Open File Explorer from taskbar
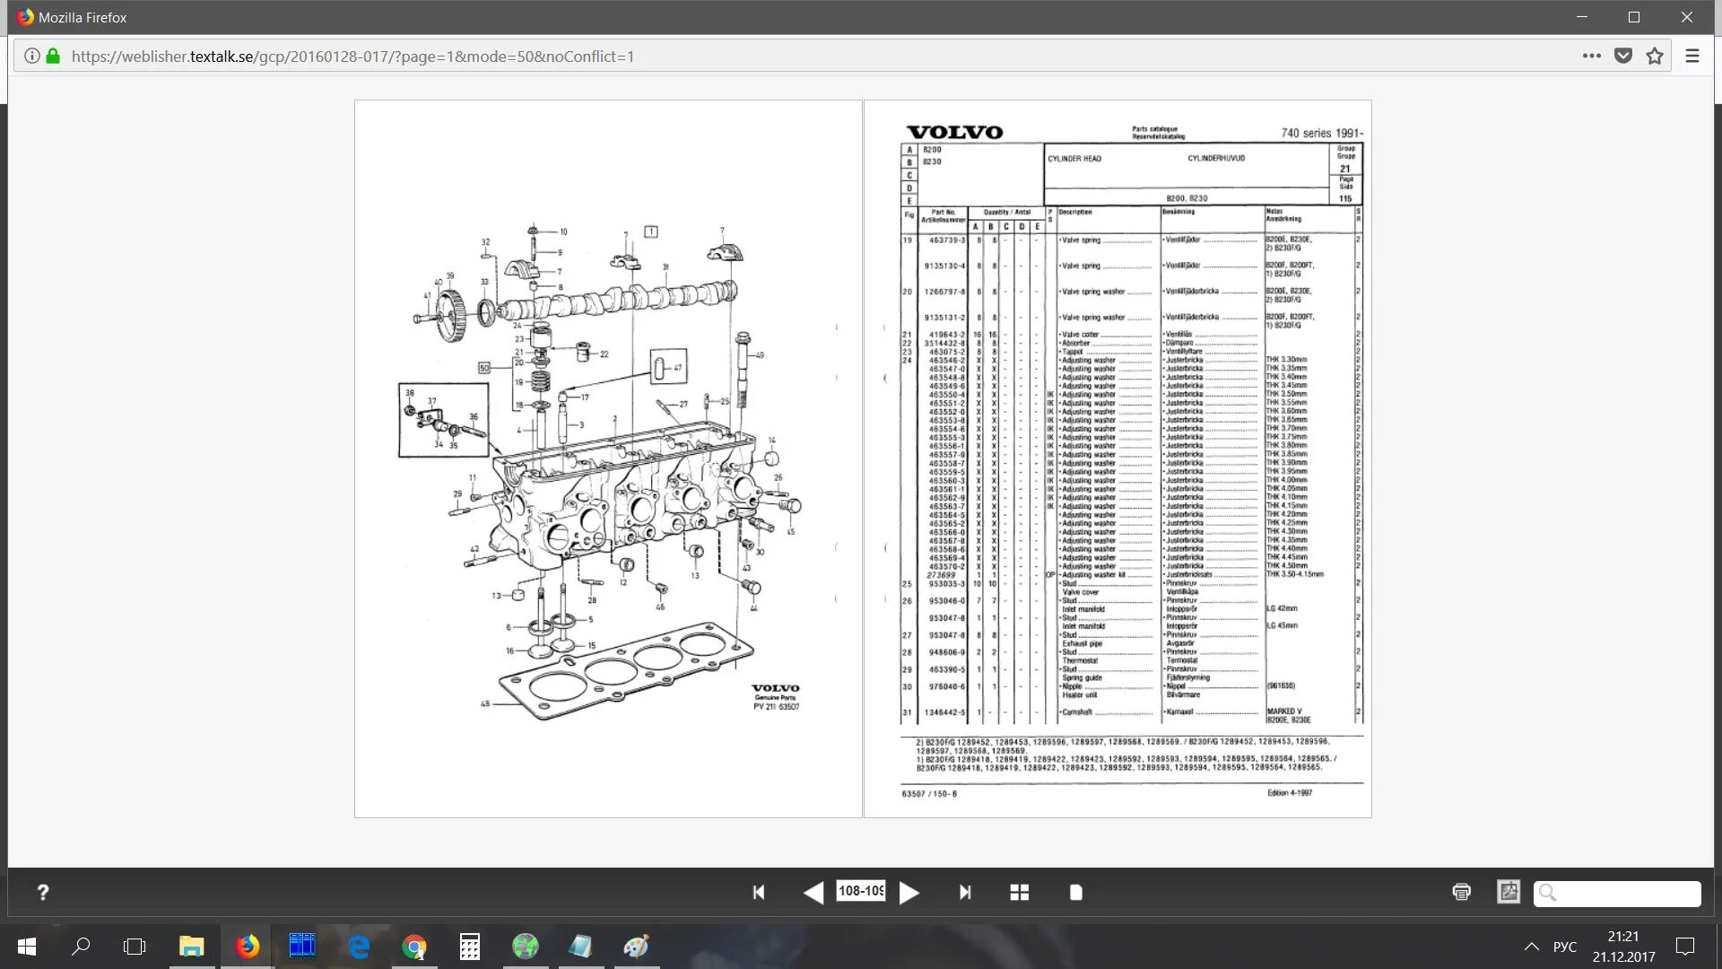This screenshot has width=1722, height=969. click(x=191, y=947)
